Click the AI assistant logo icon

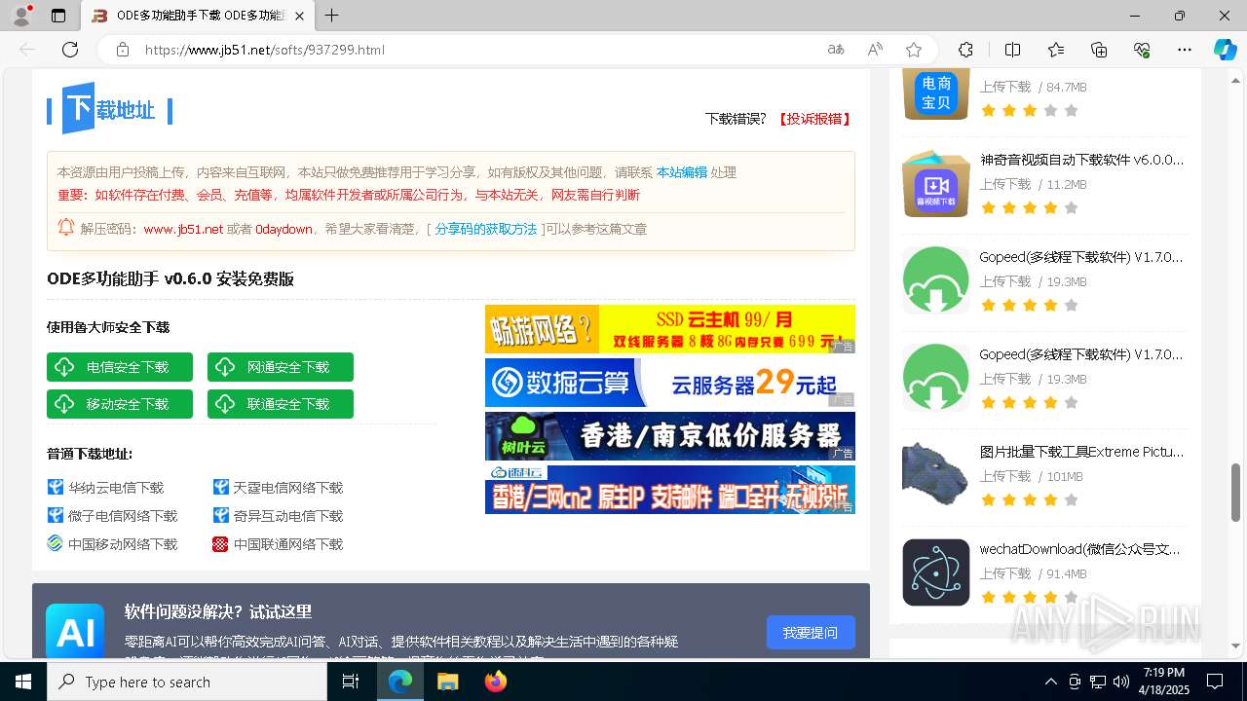tap(75, 632)
